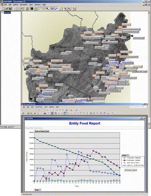Open the Define menu

coord(16,4)
